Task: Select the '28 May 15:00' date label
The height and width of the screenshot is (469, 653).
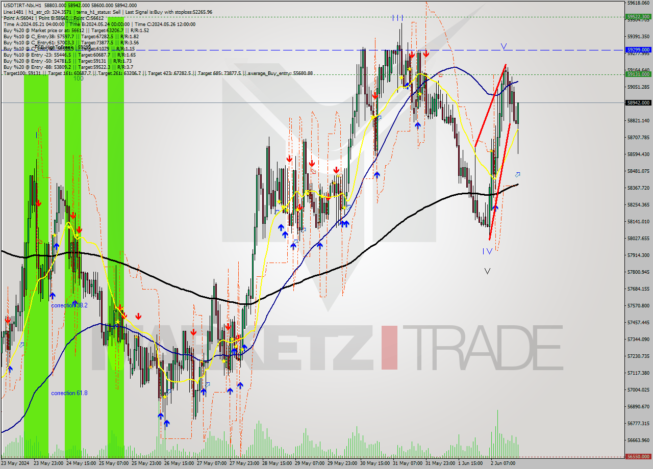Action: (278, 464)
